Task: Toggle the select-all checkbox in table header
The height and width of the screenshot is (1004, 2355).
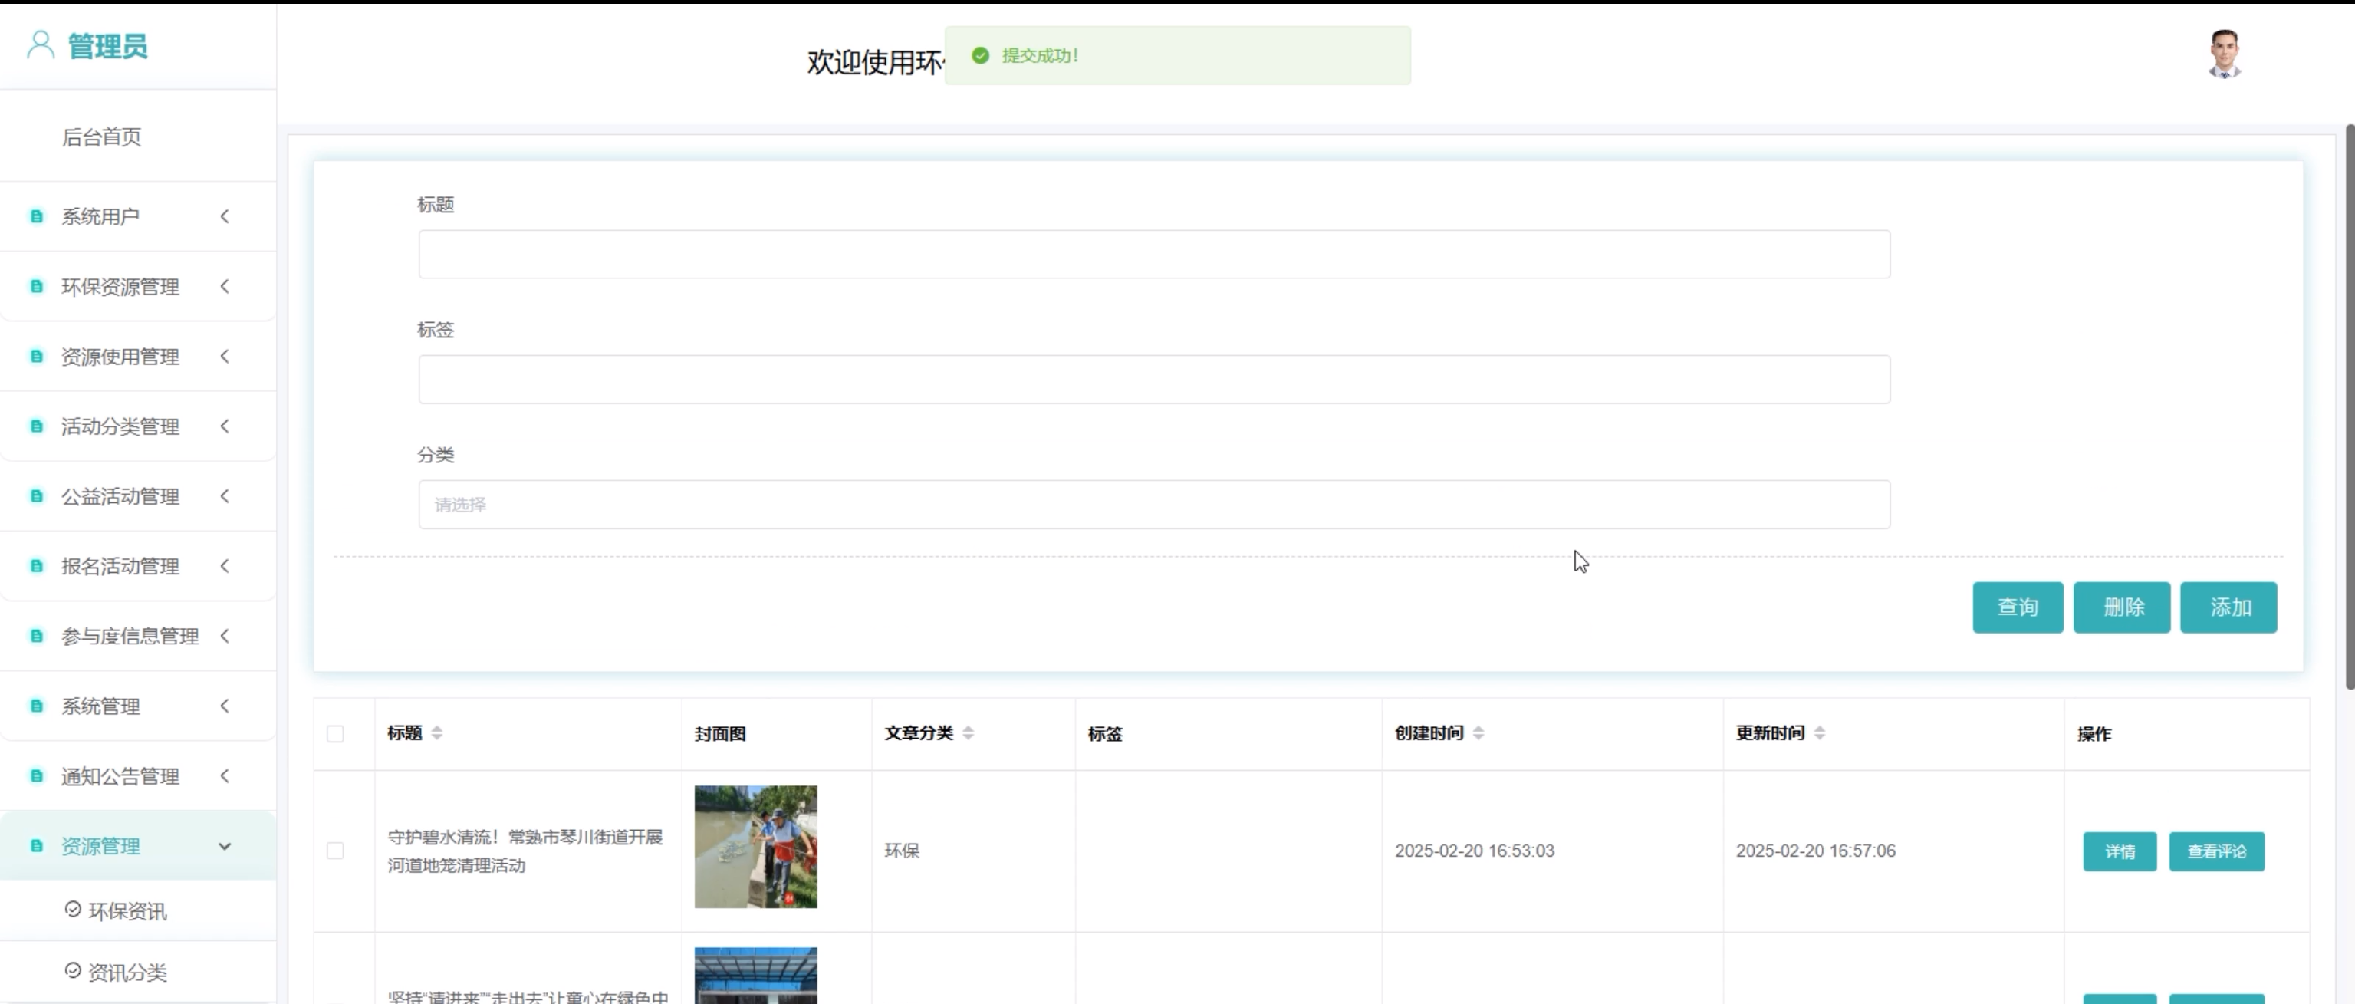Action: pos(336,734)
